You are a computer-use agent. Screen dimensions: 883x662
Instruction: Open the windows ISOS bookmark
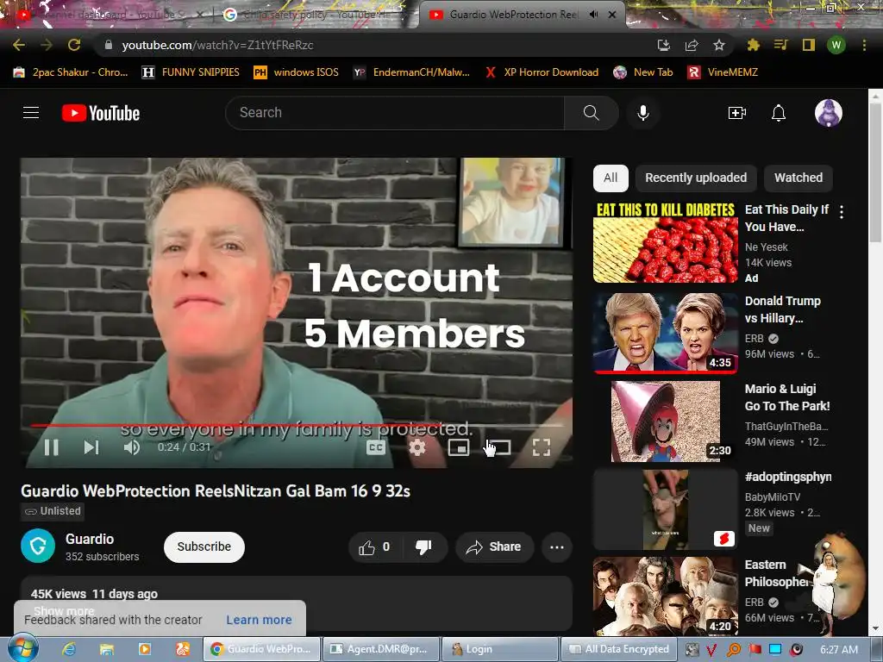coord(297,72)
